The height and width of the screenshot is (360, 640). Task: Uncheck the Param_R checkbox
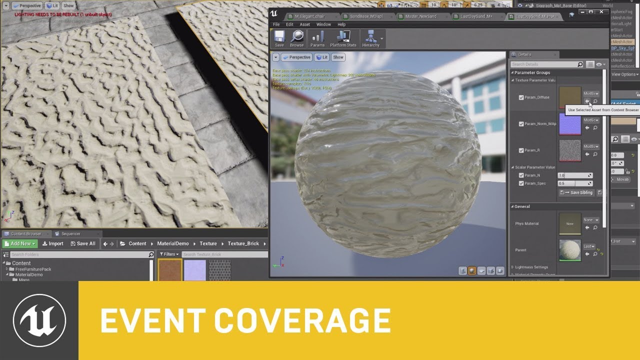click(521, 150)
